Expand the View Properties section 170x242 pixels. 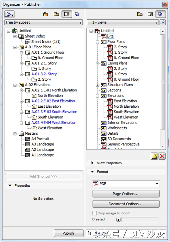coord(93,163)
